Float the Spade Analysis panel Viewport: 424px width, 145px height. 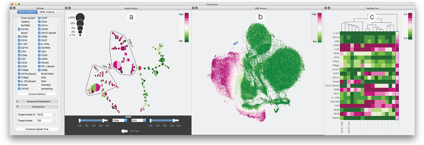click(x=70, y=8)
